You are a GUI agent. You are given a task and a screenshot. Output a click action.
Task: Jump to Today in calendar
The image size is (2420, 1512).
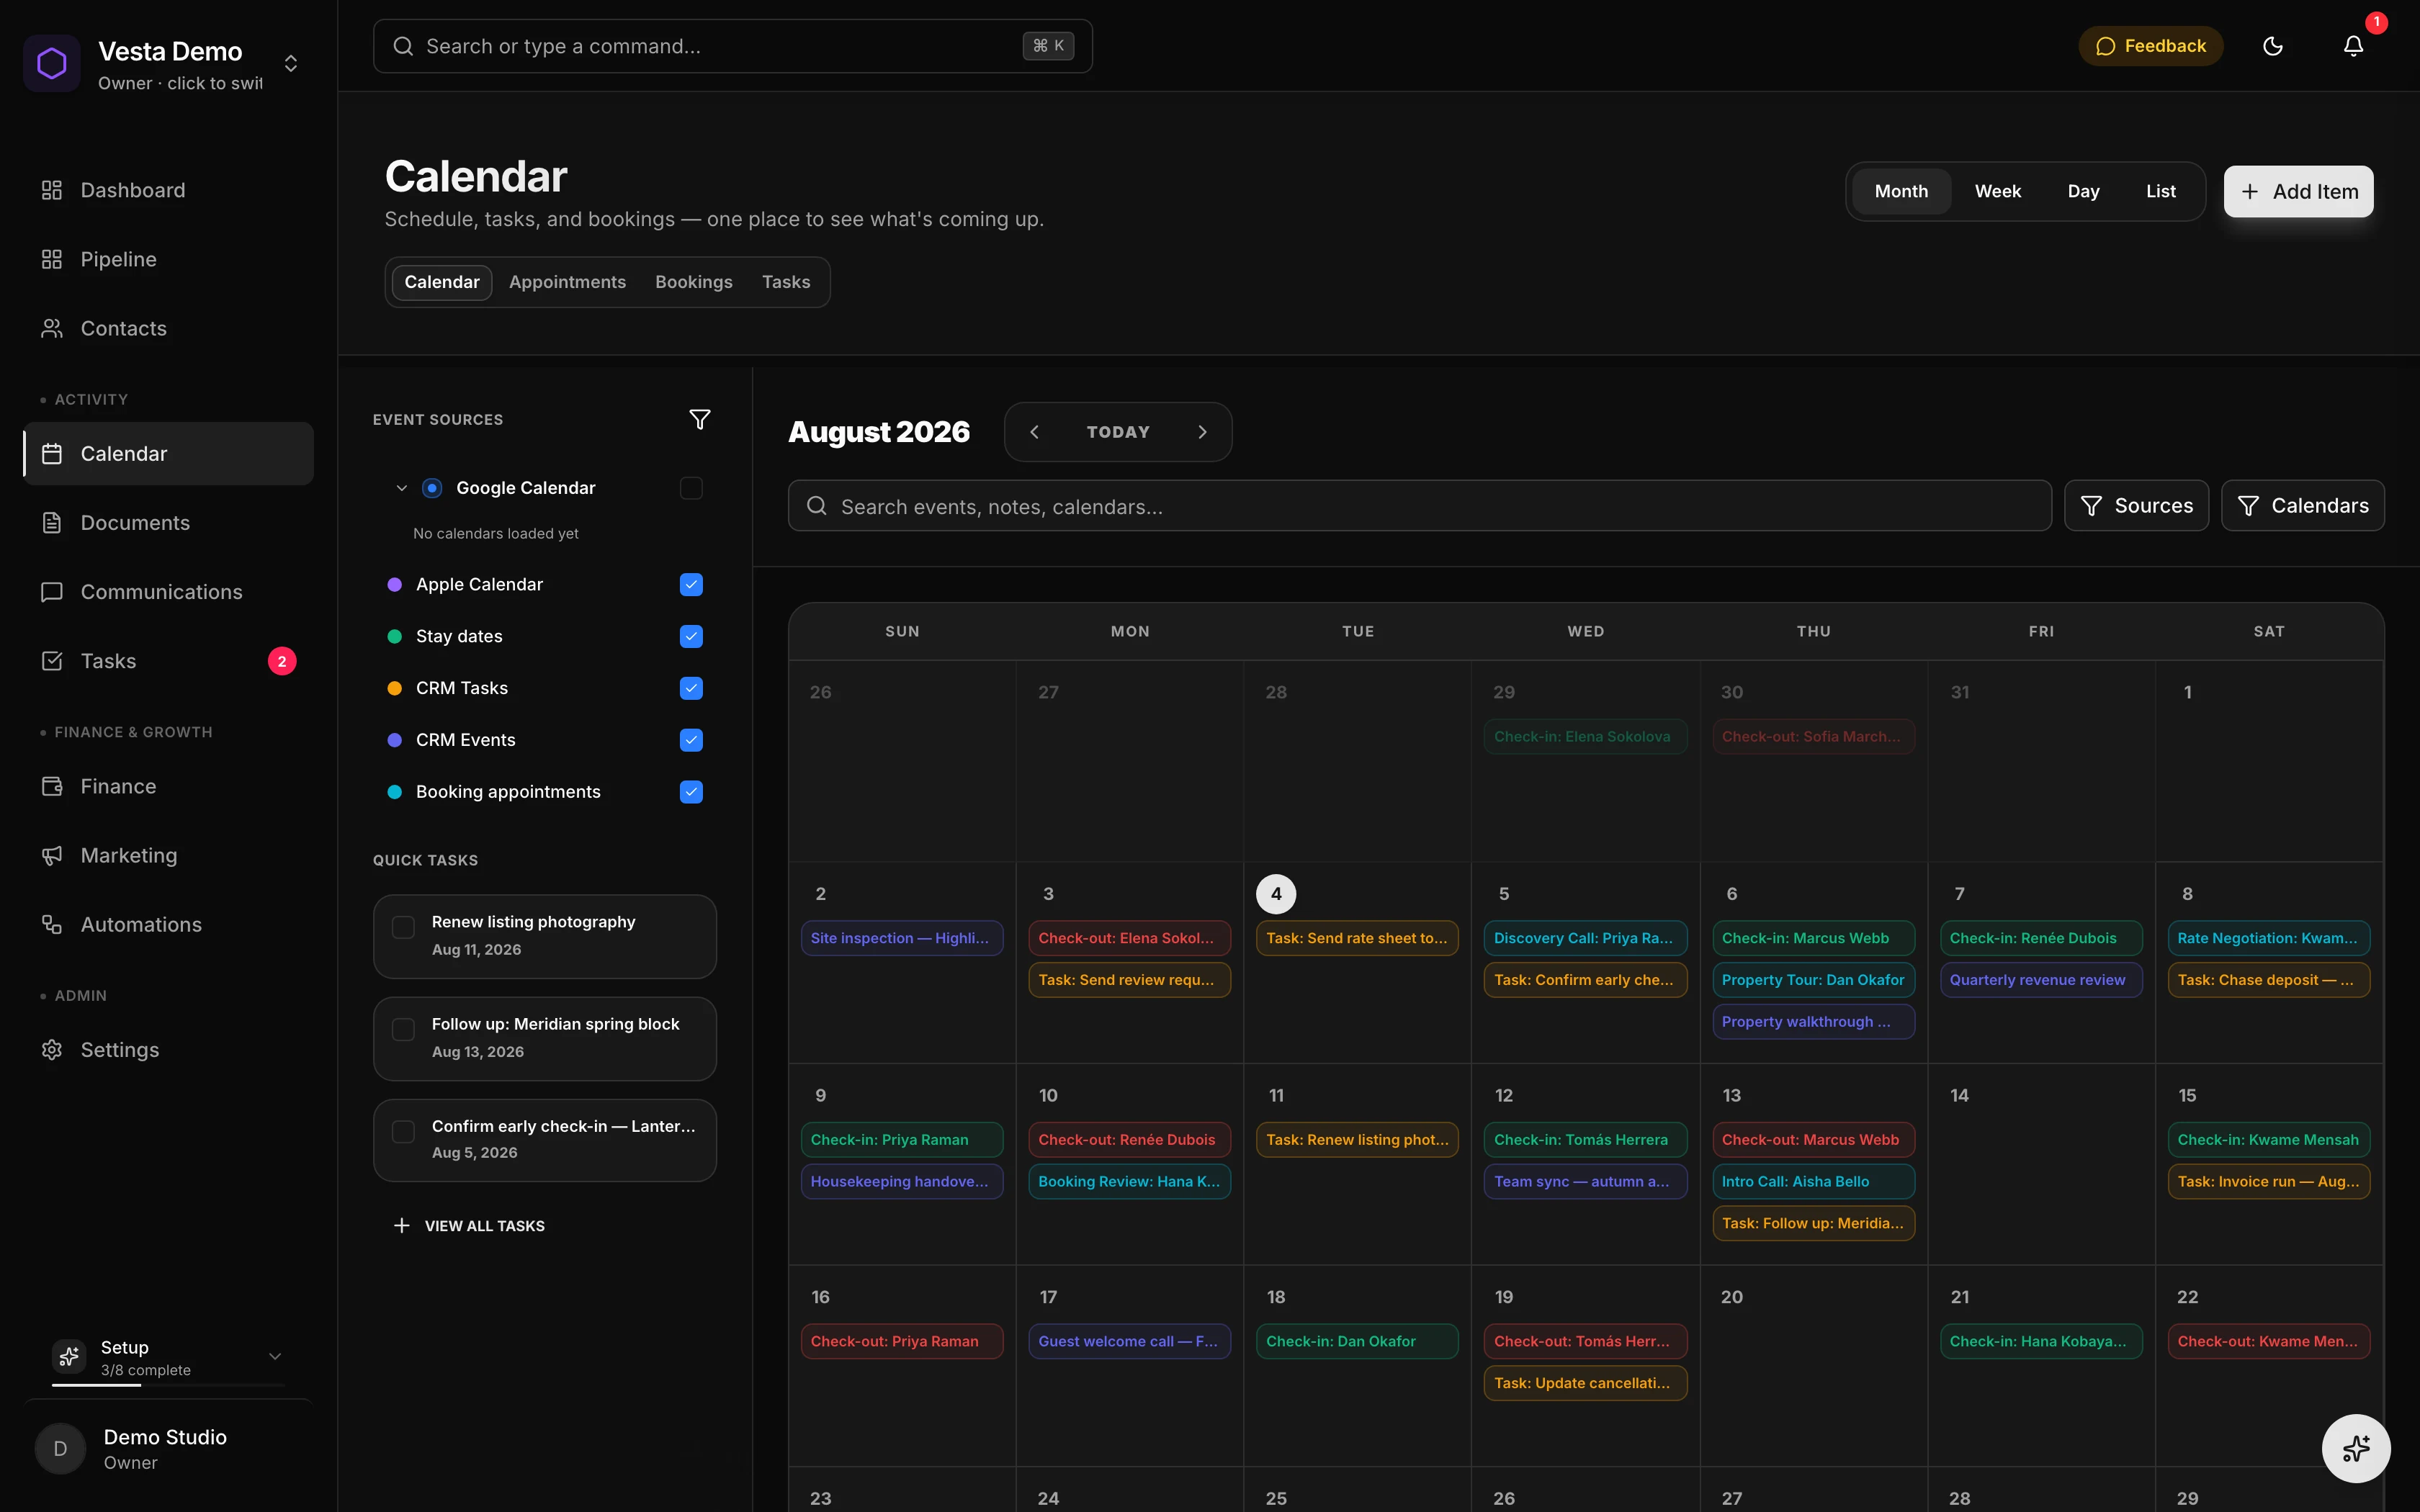(1118, 432)
